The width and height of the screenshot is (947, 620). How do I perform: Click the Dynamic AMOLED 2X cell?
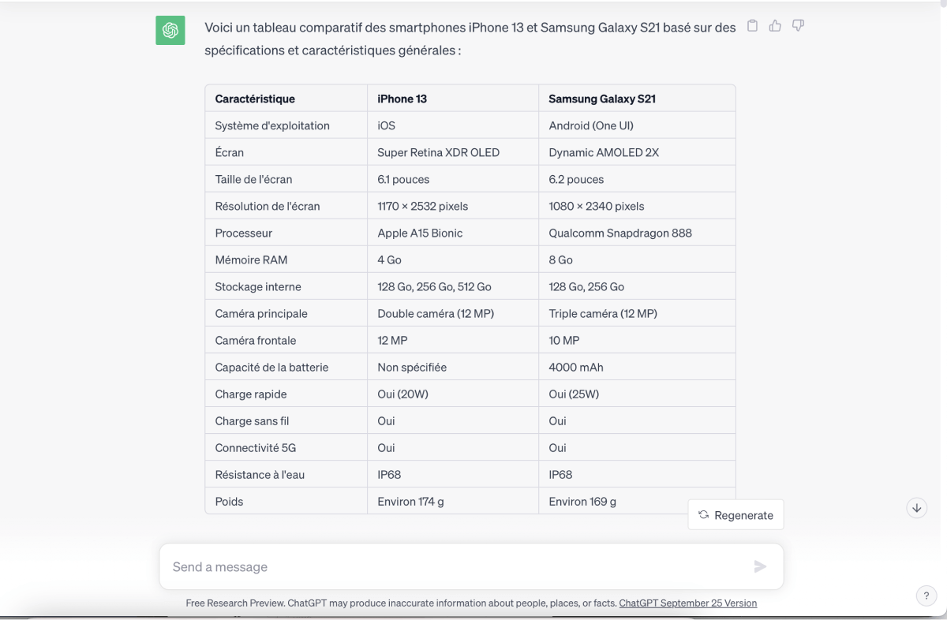click(x=637, y=152)
